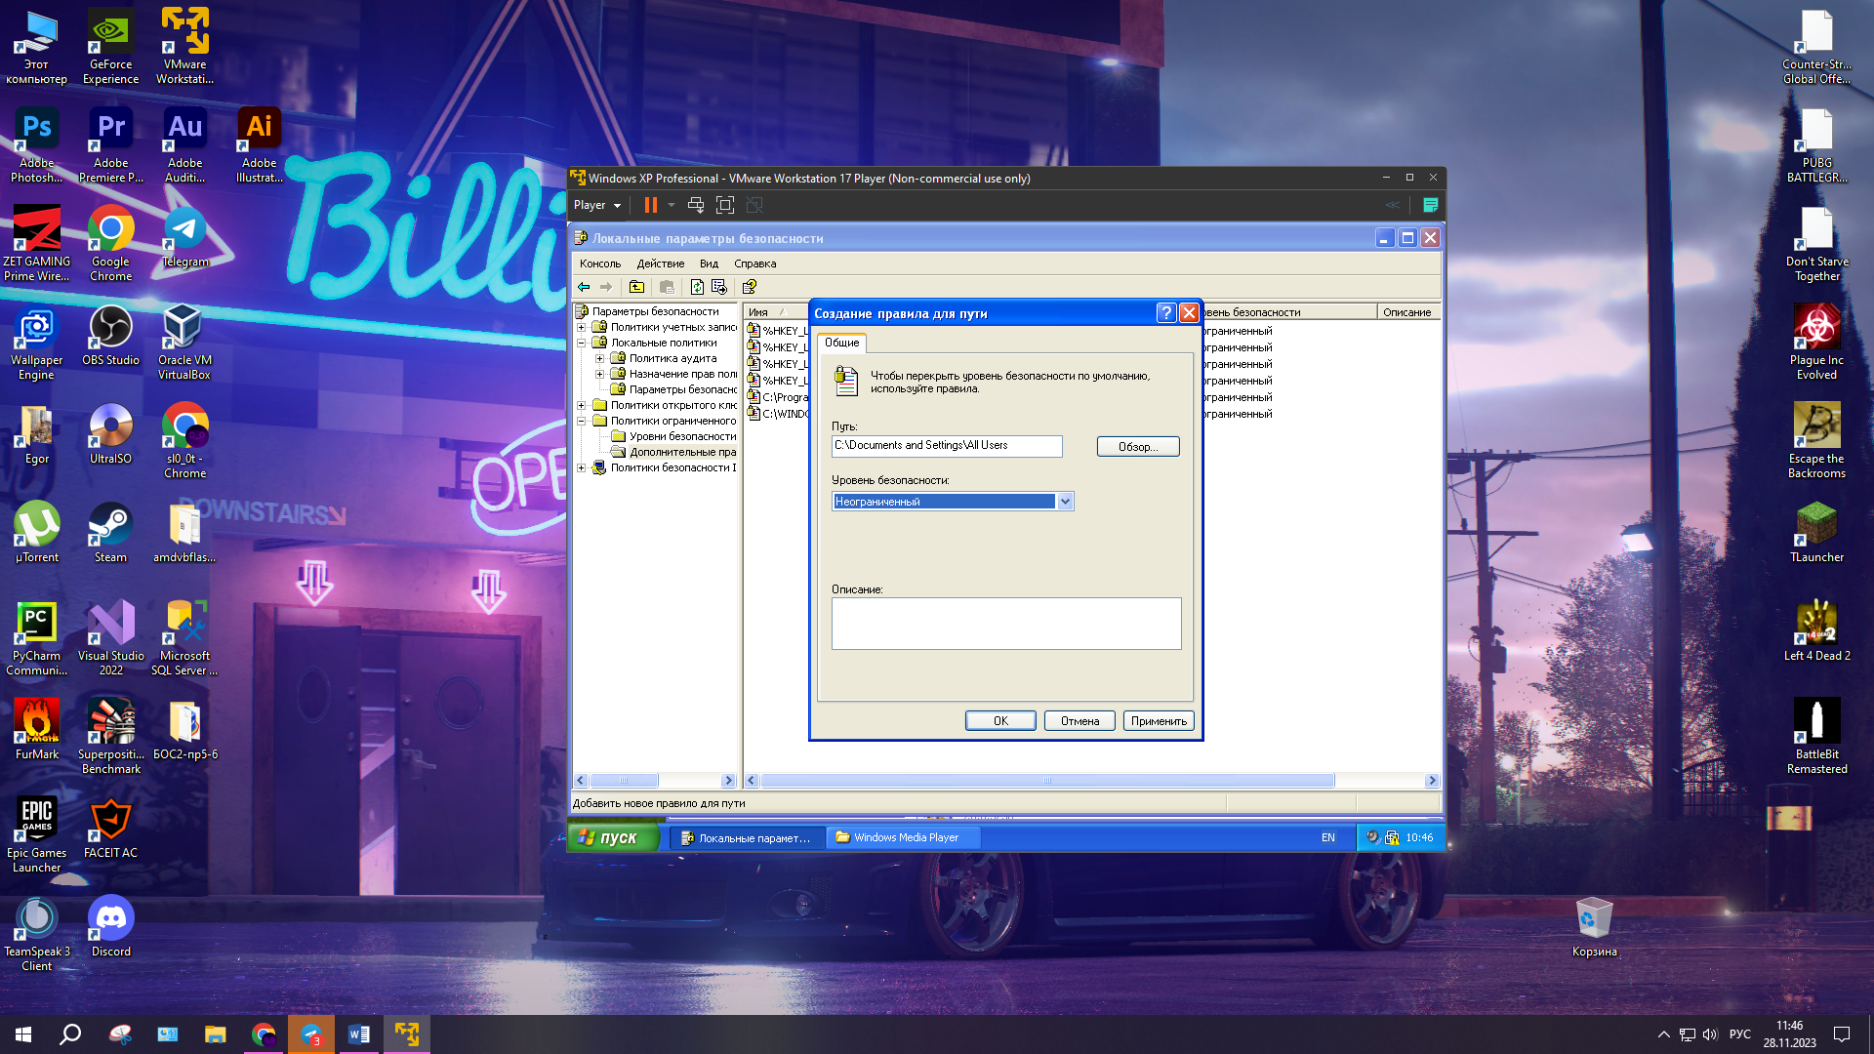The image size is (1874, 1054).
Task: Open power options arrow next to pause
Action: point(672,205)
